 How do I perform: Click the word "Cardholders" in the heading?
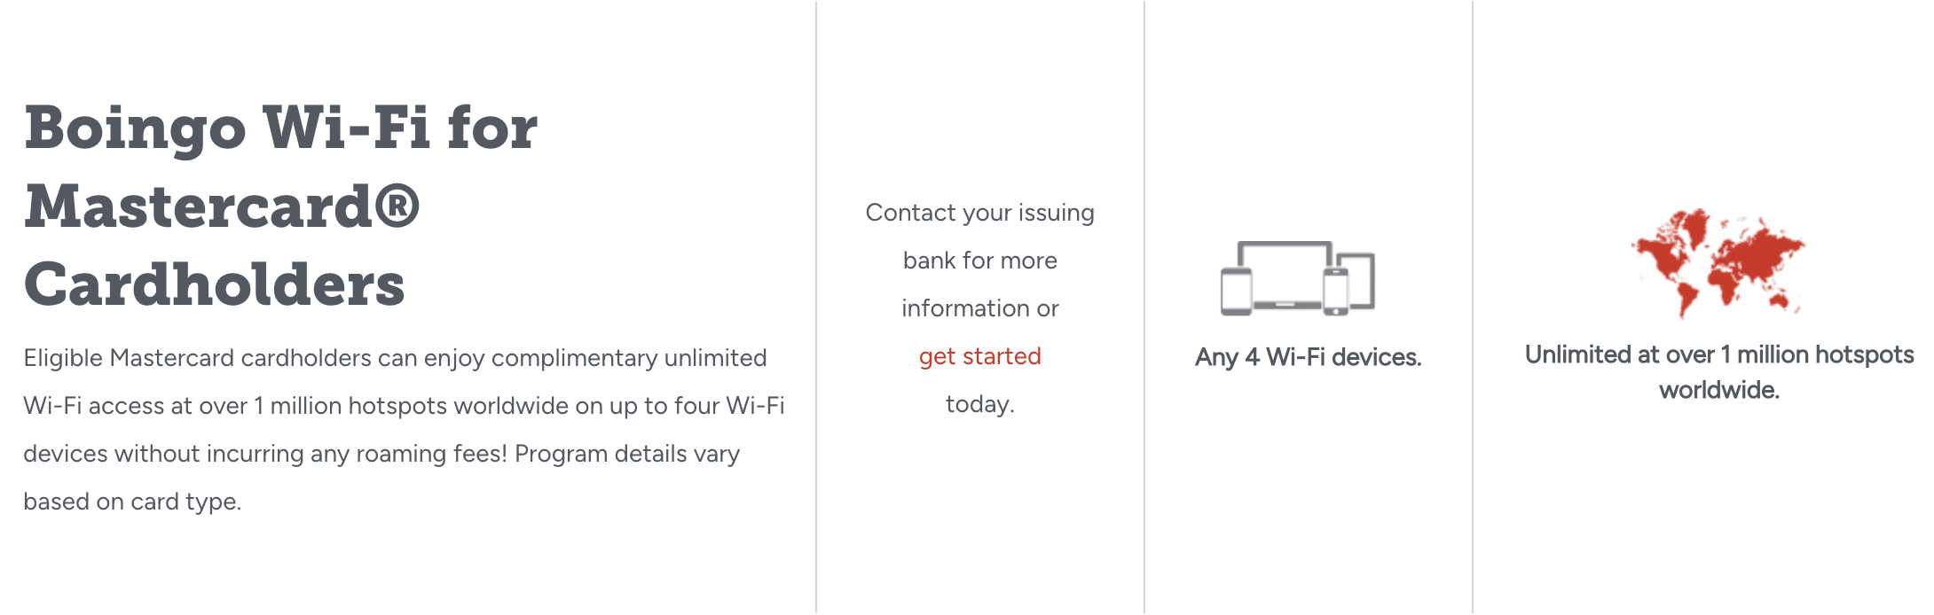pyautogui.click(x=215, y=284)
